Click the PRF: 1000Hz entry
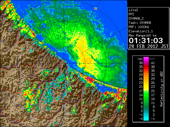 coord(139,27)
